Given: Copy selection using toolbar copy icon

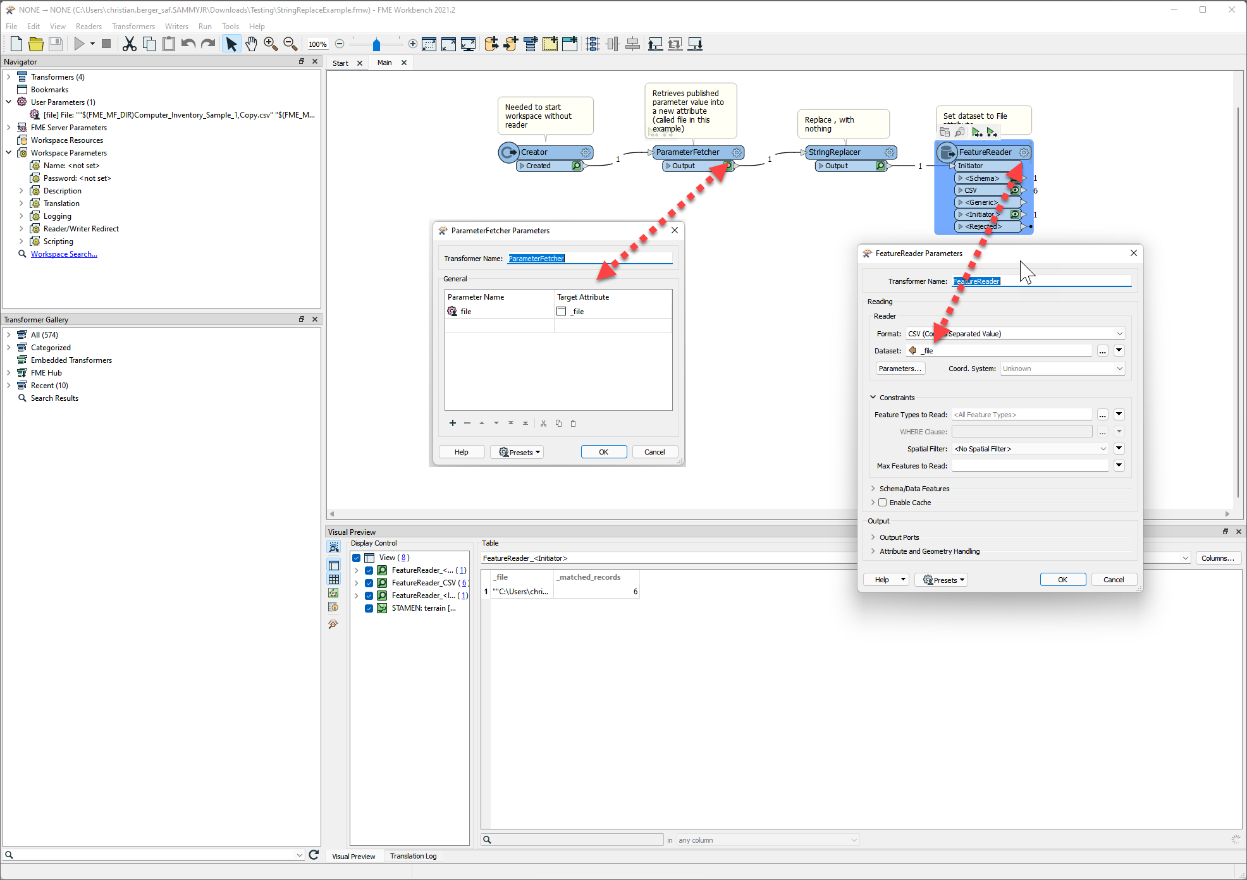Looking at the screenshot, I should pos(149,44).
